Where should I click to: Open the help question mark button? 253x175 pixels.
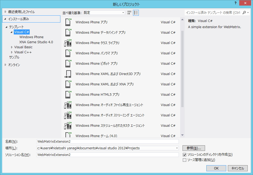click(236, 3)
